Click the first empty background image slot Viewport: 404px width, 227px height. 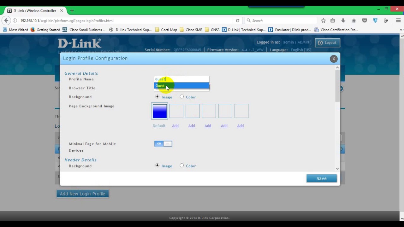tap(176, 111)
